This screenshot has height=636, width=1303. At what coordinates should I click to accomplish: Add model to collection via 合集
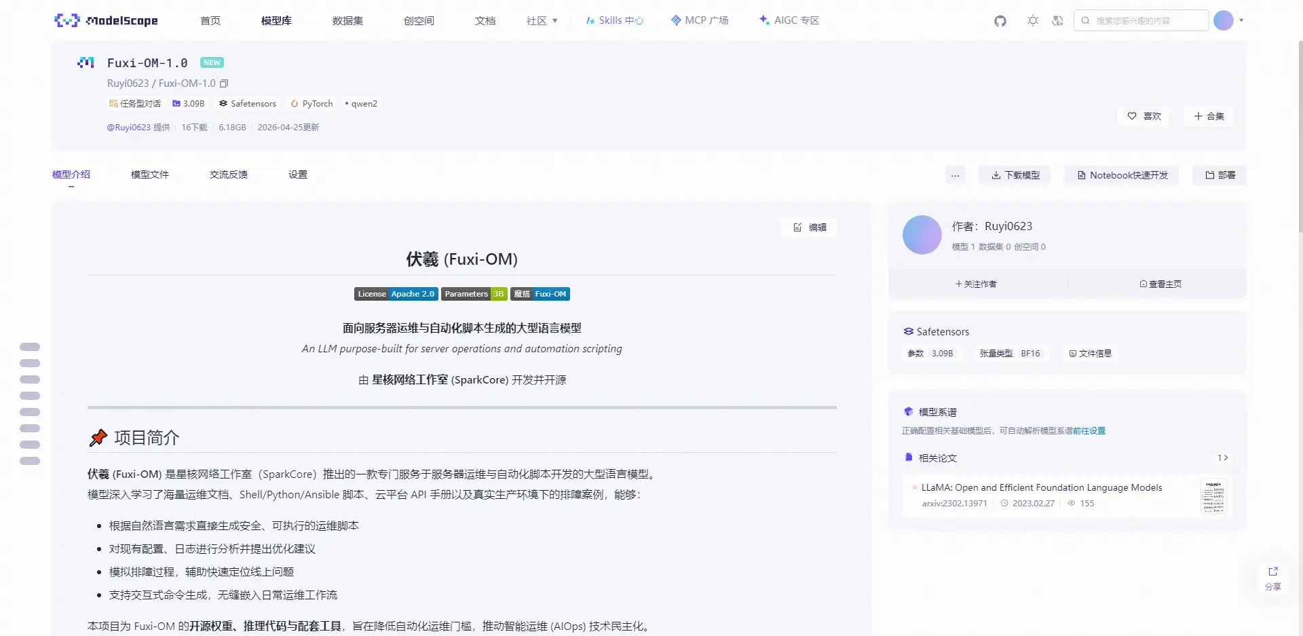point(1209,116)
